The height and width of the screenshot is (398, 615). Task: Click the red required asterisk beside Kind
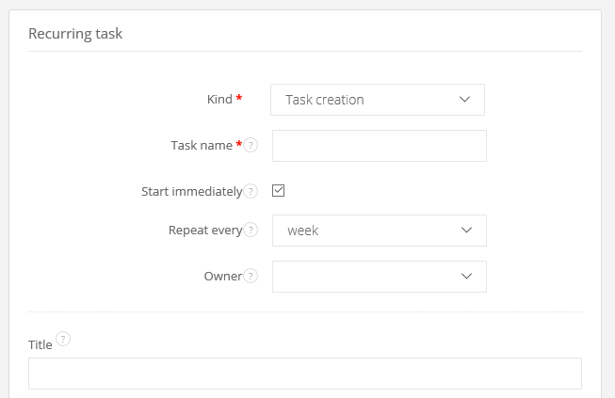coord(239,99)
